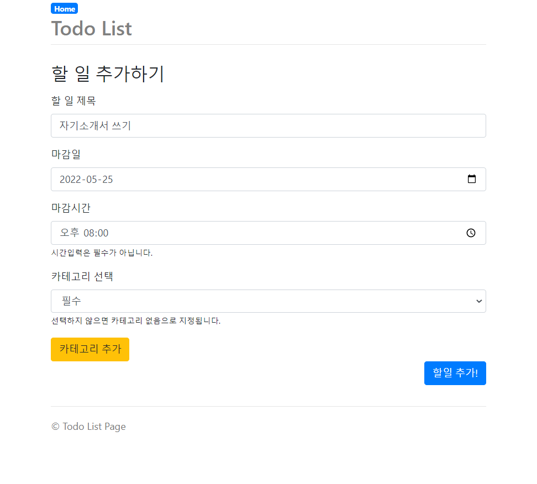Click the "카테고리 선택" label
Viewport: 537px width, 484px height.
click(x=82, y=276)
